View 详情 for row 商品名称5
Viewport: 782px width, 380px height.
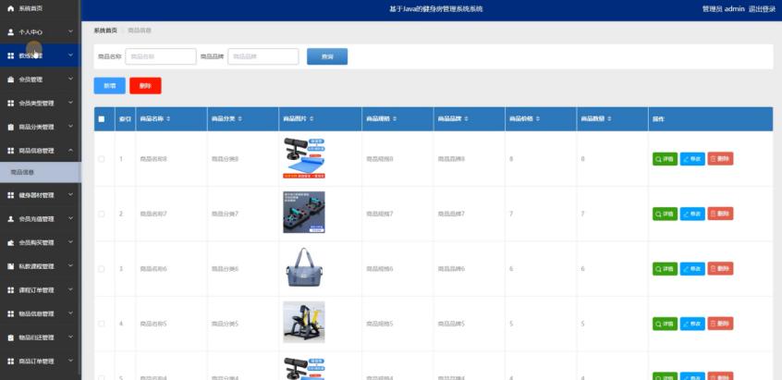665,324
